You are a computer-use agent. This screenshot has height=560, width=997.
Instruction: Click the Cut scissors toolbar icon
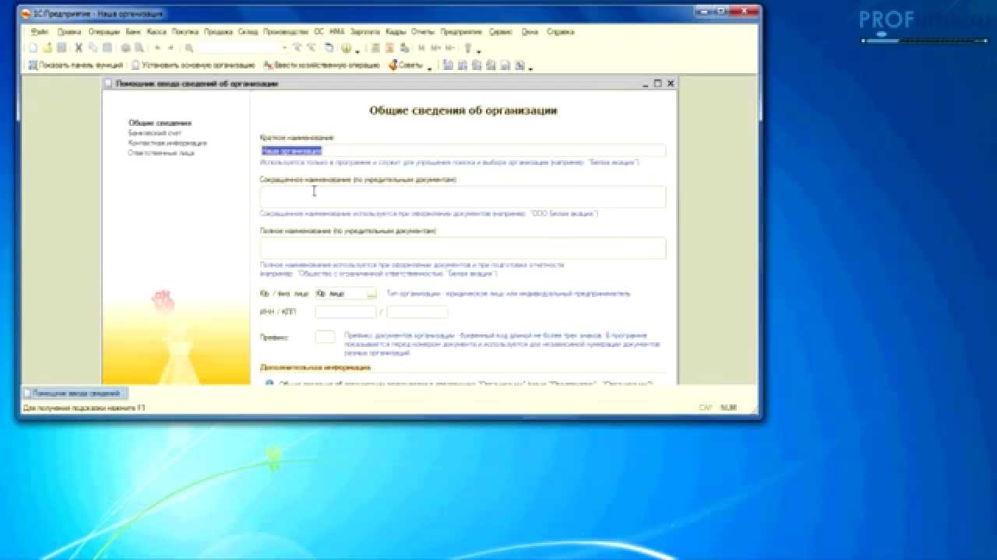(x=79, y=47)
